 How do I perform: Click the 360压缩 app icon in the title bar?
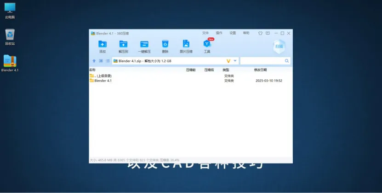click(x=93, y=34)
